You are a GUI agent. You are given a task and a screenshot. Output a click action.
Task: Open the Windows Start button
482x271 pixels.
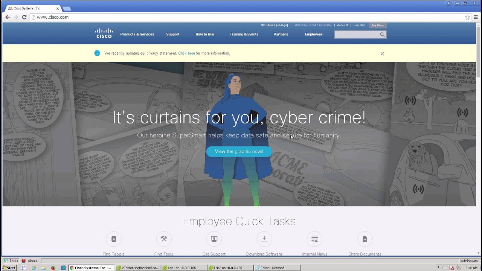tap(9, 268)
